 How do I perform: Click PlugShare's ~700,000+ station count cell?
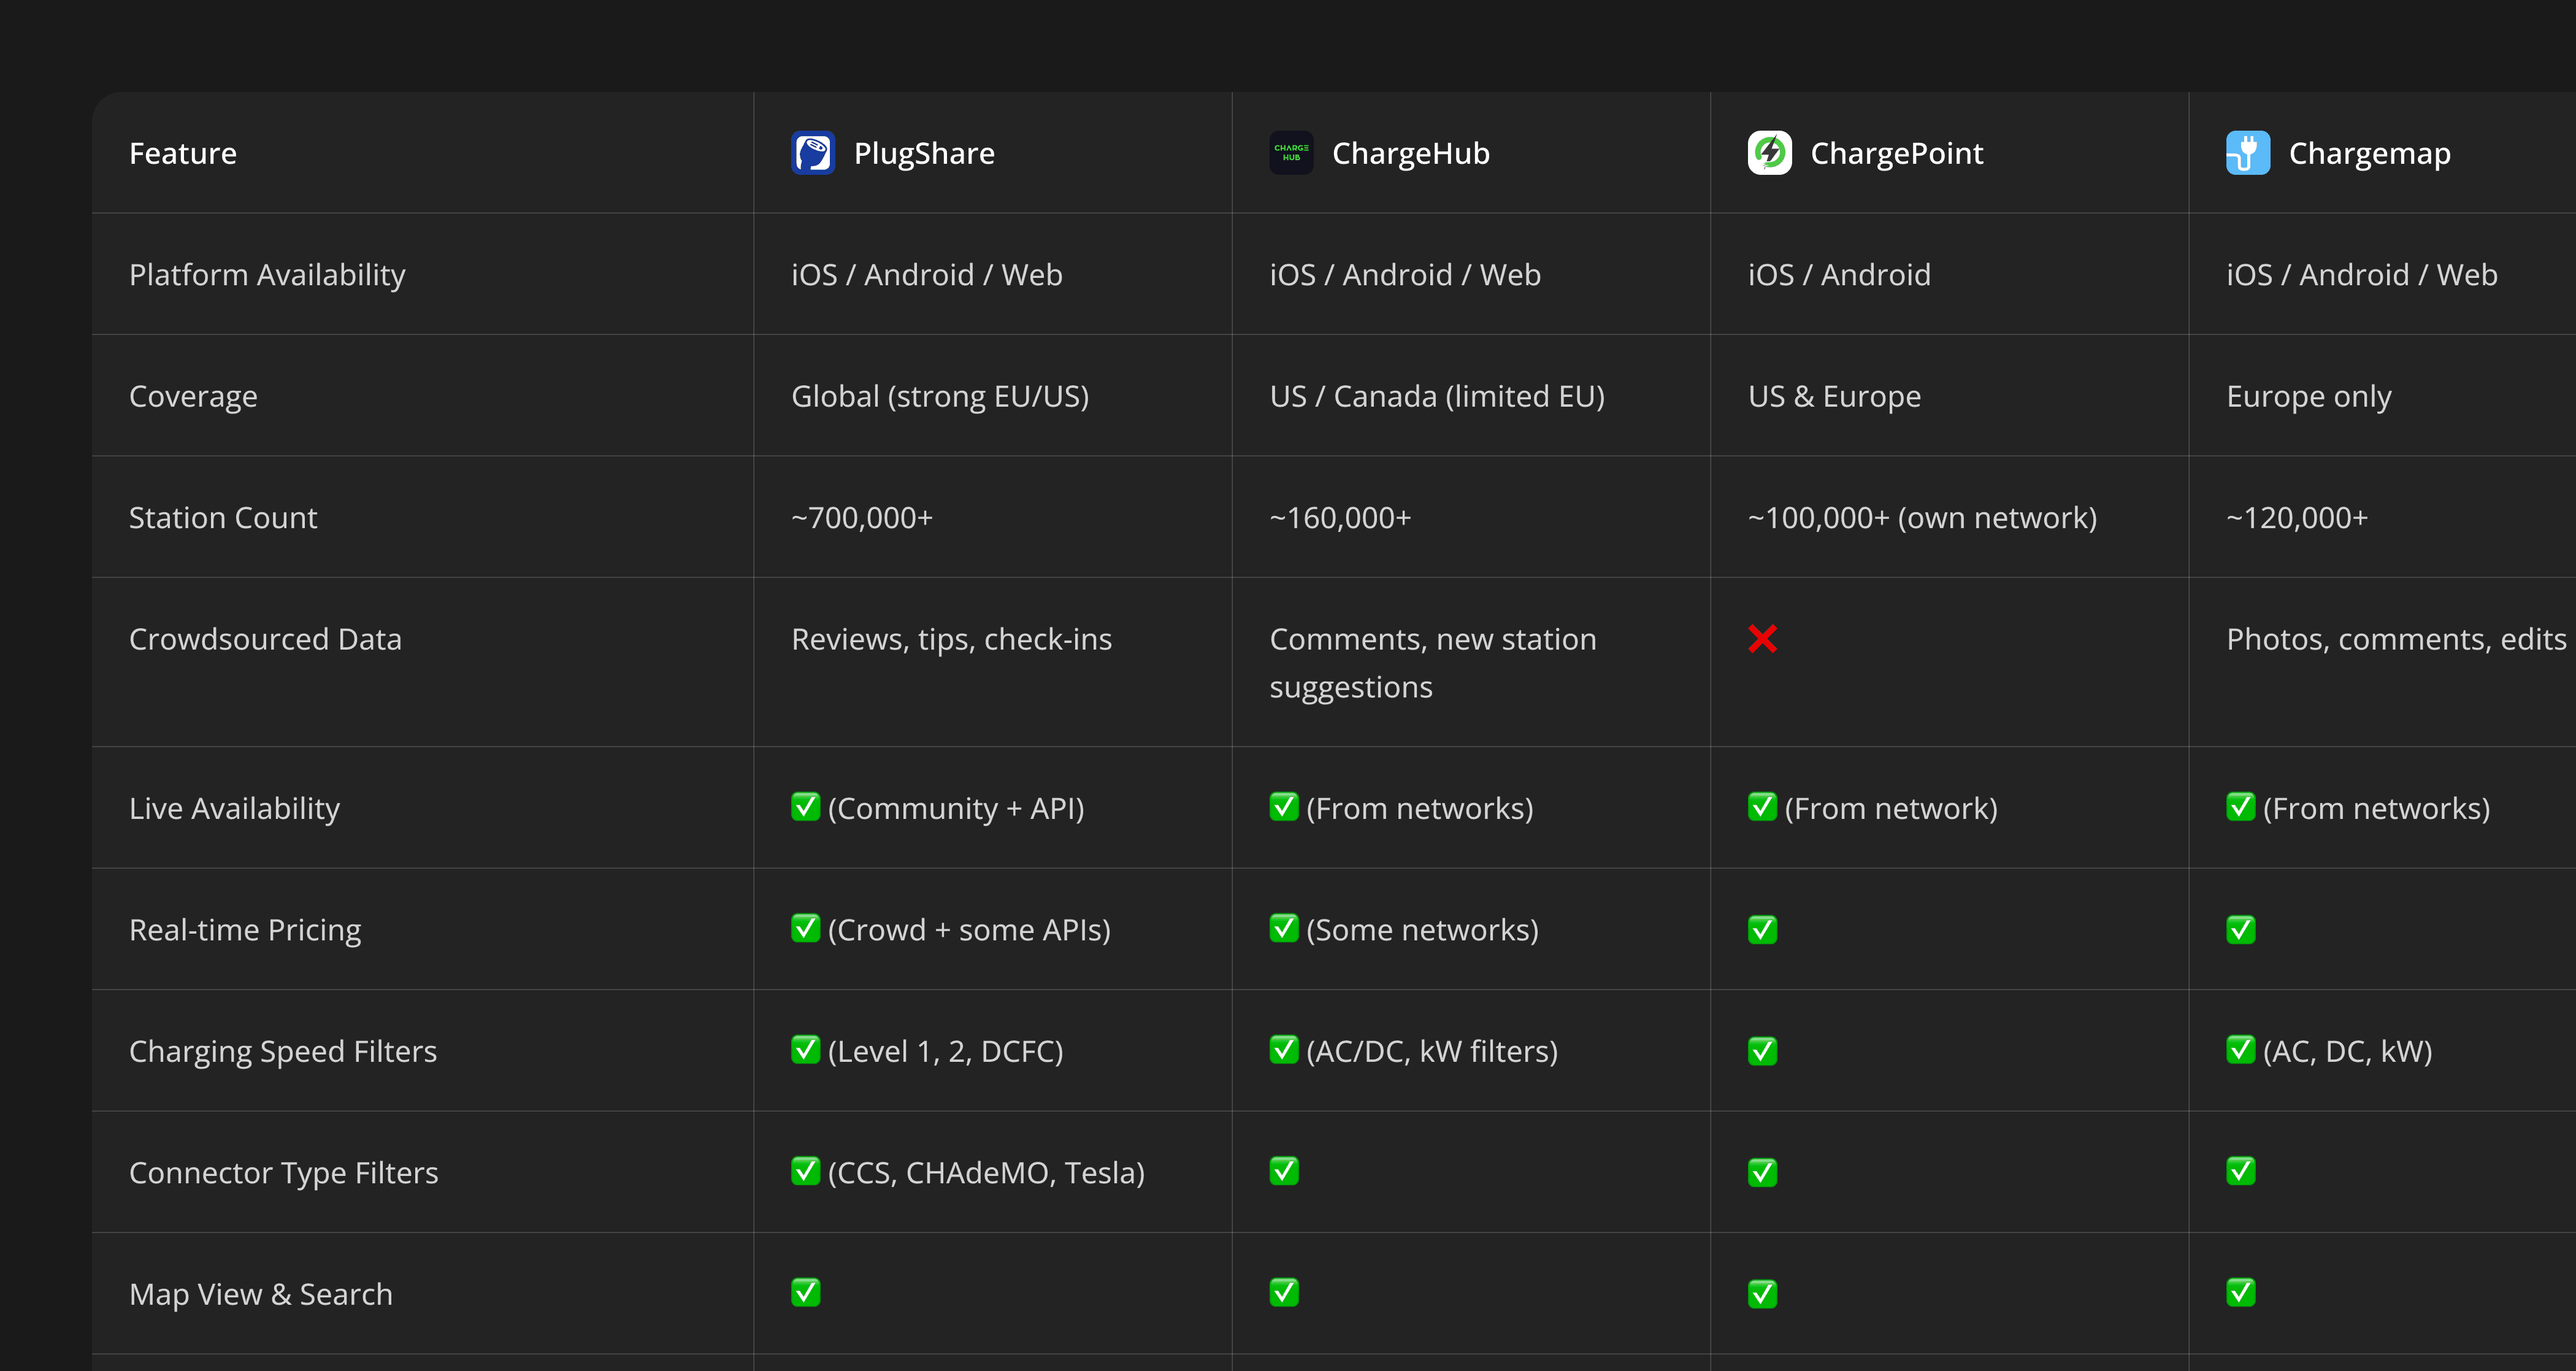[x=861, y=518]
